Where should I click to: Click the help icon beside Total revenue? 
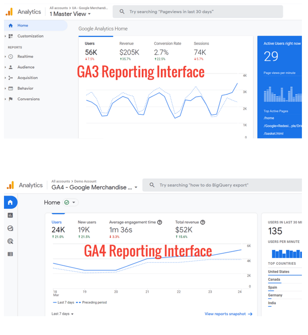[x=203, y=222]
